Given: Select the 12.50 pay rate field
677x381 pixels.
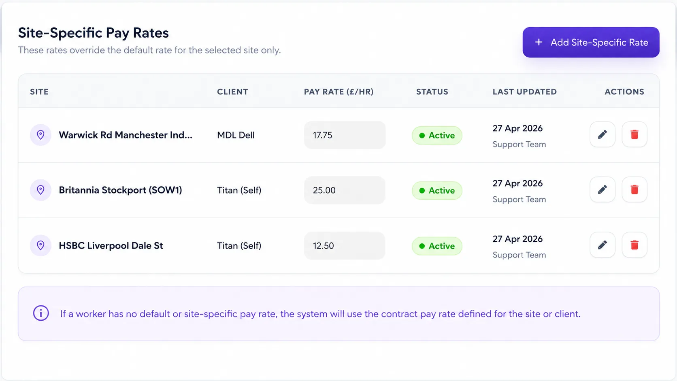Looking at the screenshot, I should tap(345, 246).
